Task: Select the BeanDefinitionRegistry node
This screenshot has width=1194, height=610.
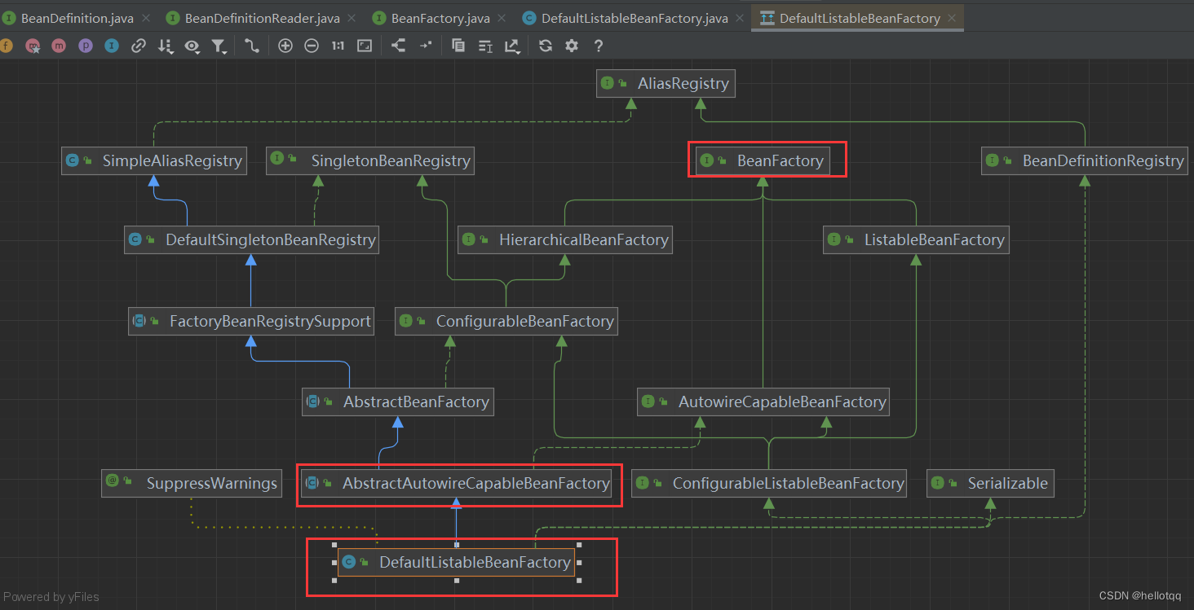Action: click(1084, 160)
